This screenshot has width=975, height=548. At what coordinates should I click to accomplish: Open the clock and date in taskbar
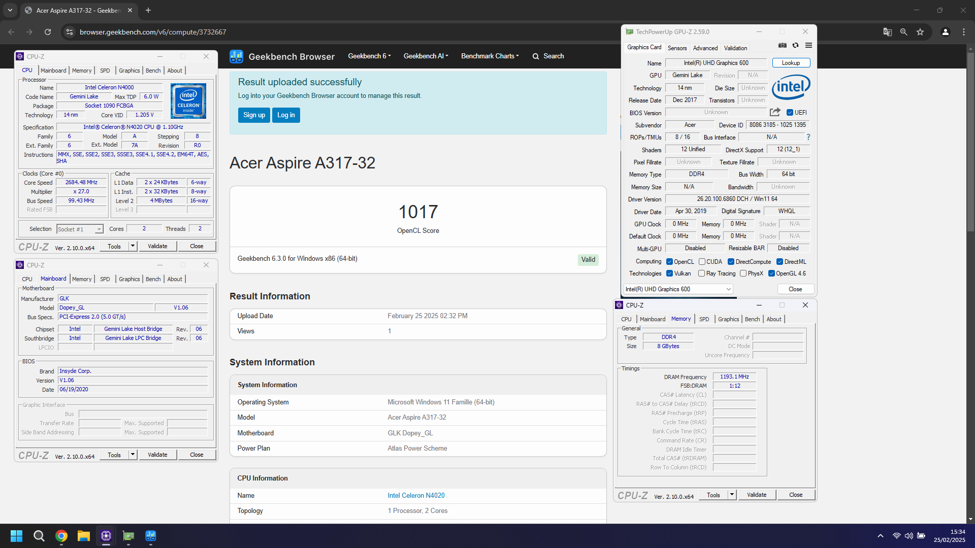coord(949,536)
